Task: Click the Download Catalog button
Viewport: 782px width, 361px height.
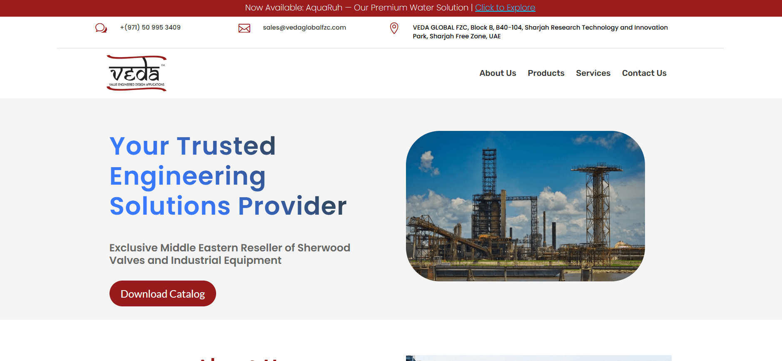Action: tap(163, 293)
